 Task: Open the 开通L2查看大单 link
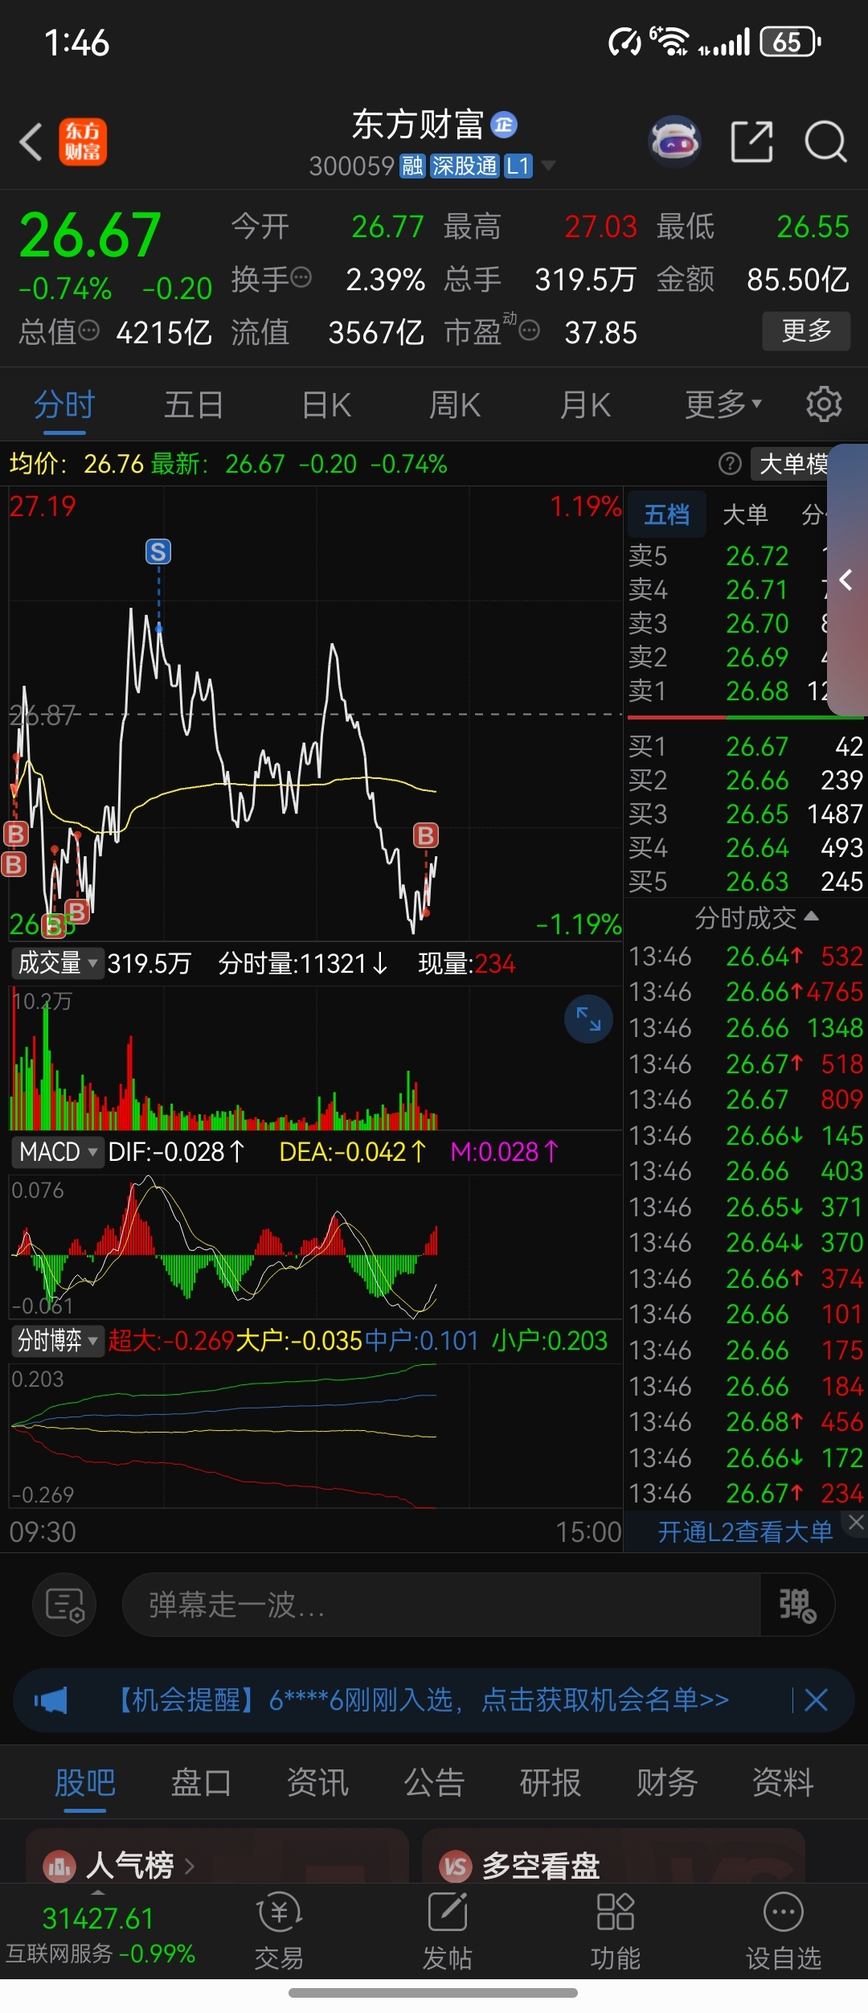pyautogui.click(x=745, y=1532)
